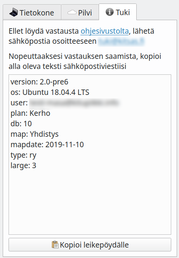Screen dimensions: 179x258
Task: Click the mapdate: 2019-11-10 line
Action: point(47,144)
